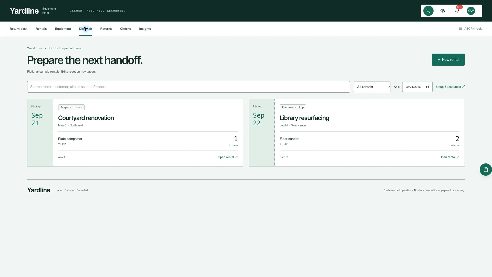The image size is (492, 277).
Task: Toggle the eye visibility icon in header
Action: click(443, 11)
